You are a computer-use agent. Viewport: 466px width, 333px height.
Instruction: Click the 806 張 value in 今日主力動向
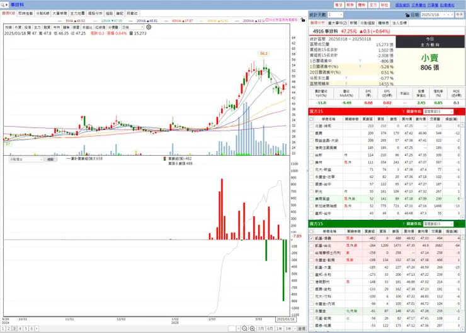[x=429, y=68]
